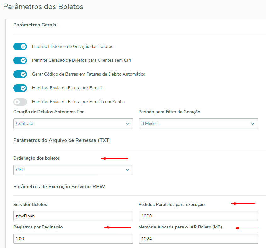Disable Habilitar Envio da Fatura por E-mail
266x248 pixels.
[20, 88]
